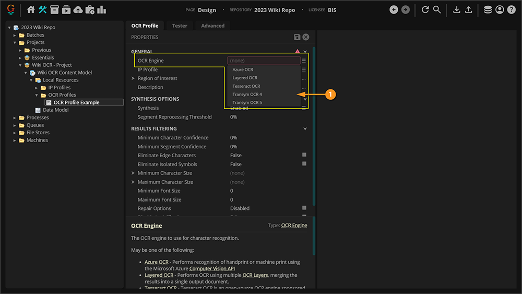Switch to the Tester tab
Screen dimensions: 522x294
click(180, 26)
